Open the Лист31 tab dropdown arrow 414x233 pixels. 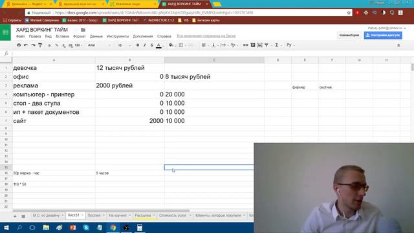(x=82, y=216)
